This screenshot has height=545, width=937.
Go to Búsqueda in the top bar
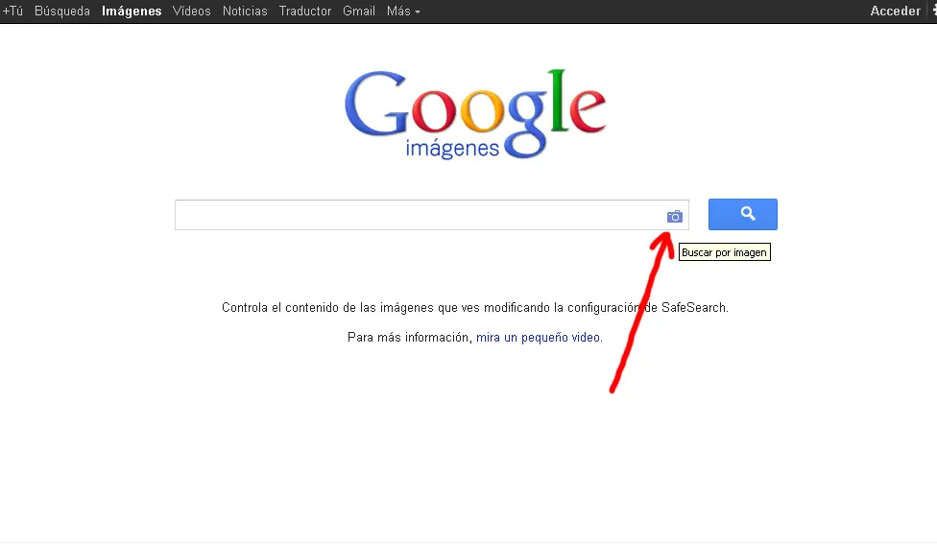point(62,11)
